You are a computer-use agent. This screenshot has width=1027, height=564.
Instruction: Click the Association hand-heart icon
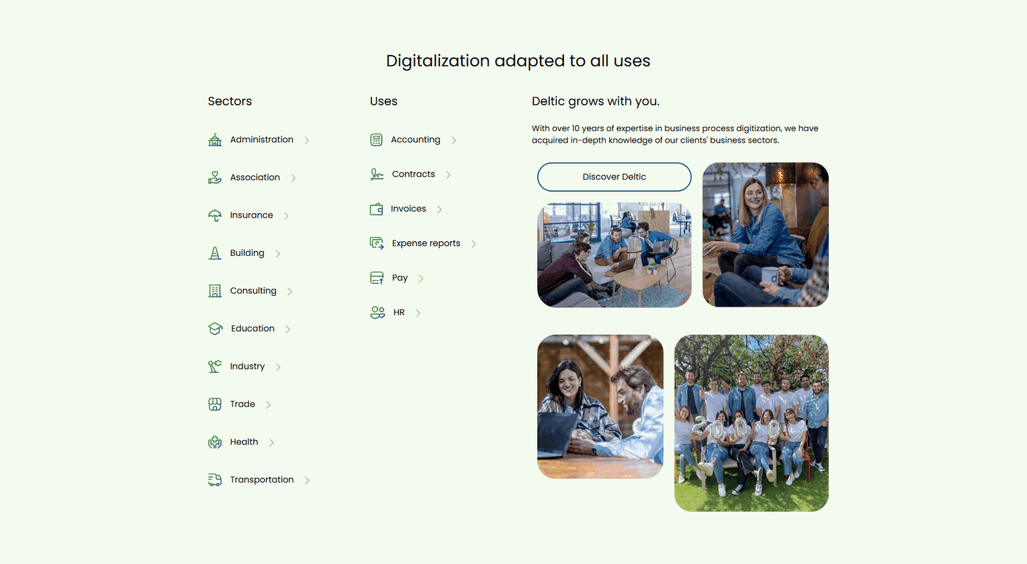(215, 178)
